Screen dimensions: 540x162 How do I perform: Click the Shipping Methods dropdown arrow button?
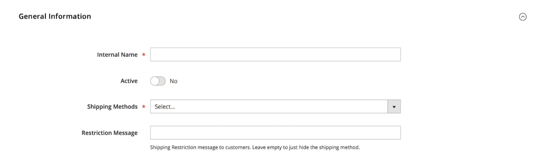click(394, 107)
